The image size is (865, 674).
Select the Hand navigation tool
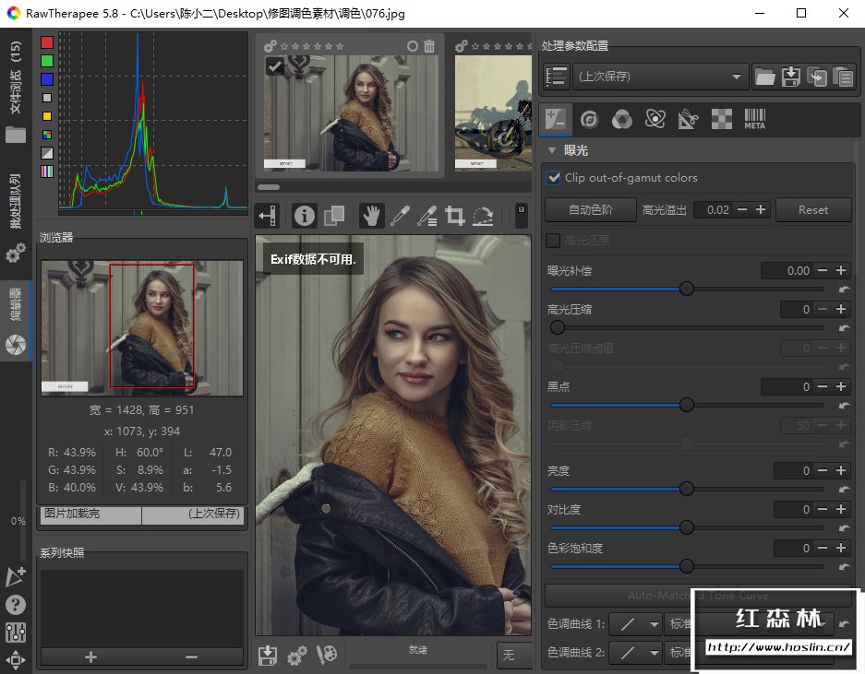pyautogui.click(x=372, y=216)
